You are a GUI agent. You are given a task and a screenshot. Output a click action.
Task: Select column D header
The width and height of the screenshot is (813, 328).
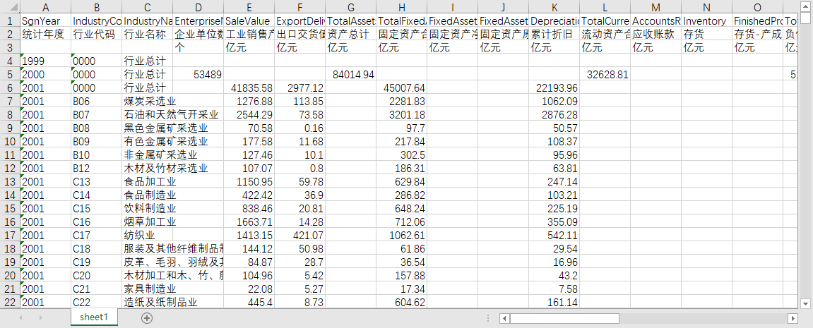point(198,7)
